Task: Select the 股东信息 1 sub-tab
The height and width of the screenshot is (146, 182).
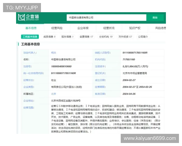Action: point(67,37)
